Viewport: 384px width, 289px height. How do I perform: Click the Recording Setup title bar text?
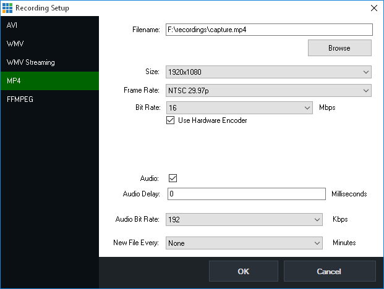[43, 8]
